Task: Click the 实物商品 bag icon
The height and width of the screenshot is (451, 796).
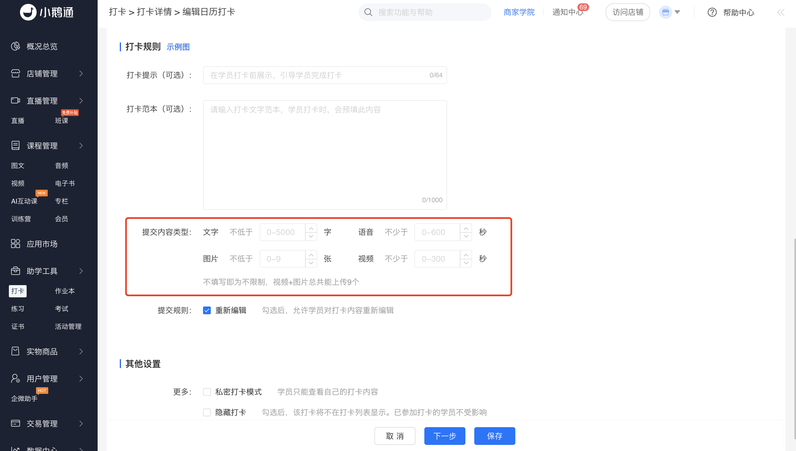Action: 15,351
